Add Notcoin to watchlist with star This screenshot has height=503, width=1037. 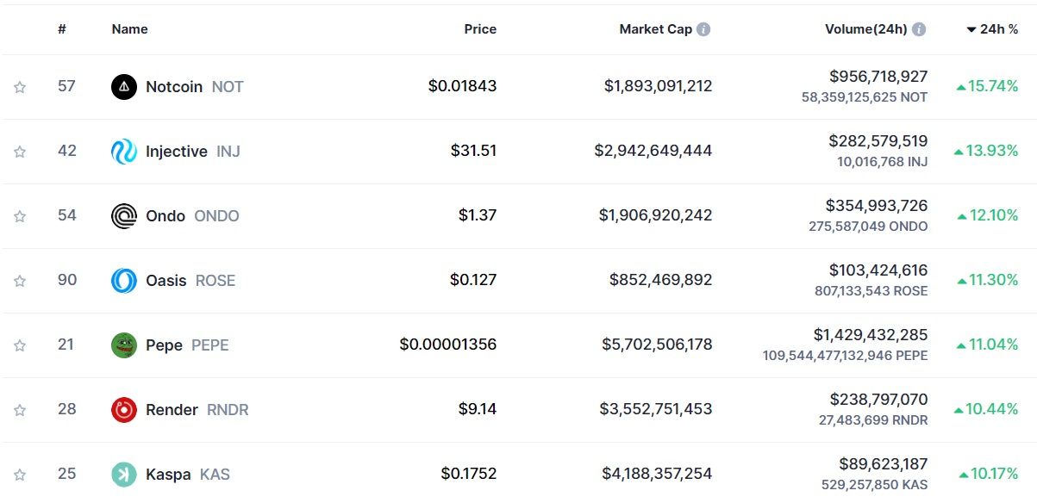20,87
